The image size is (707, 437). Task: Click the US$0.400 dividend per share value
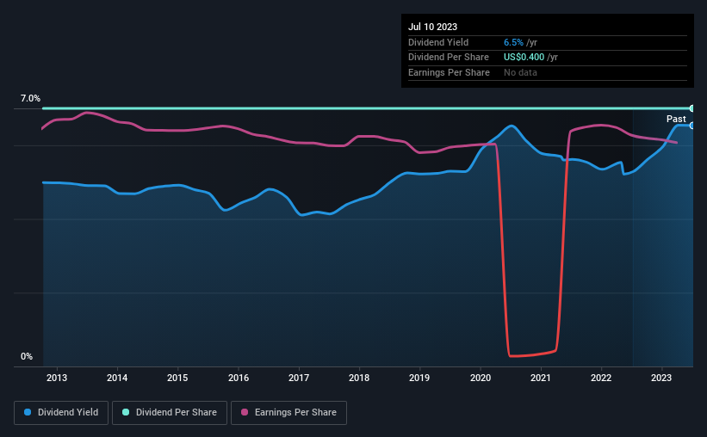coord(524,58)
